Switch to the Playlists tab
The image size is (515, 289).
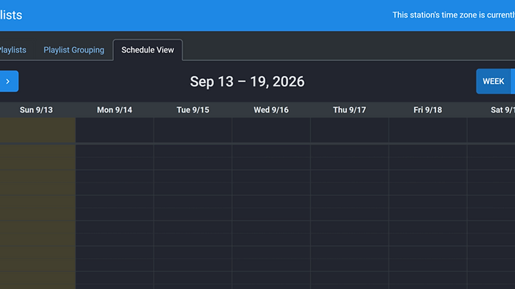(12, 50)
